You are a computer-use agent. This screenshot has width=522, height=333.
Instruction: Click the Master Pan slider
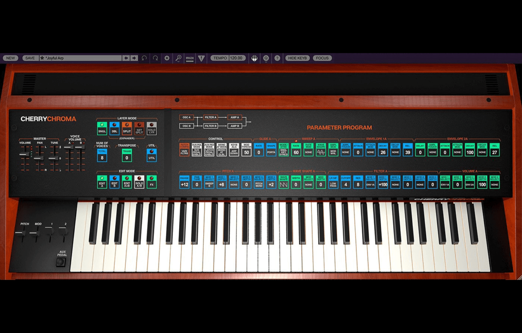(39, 158)
